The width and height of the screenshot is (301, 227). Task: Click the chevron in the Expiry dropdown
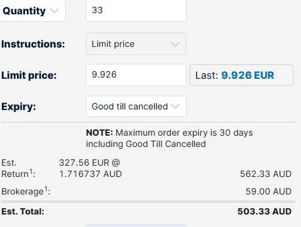click(x=175, y=106)
